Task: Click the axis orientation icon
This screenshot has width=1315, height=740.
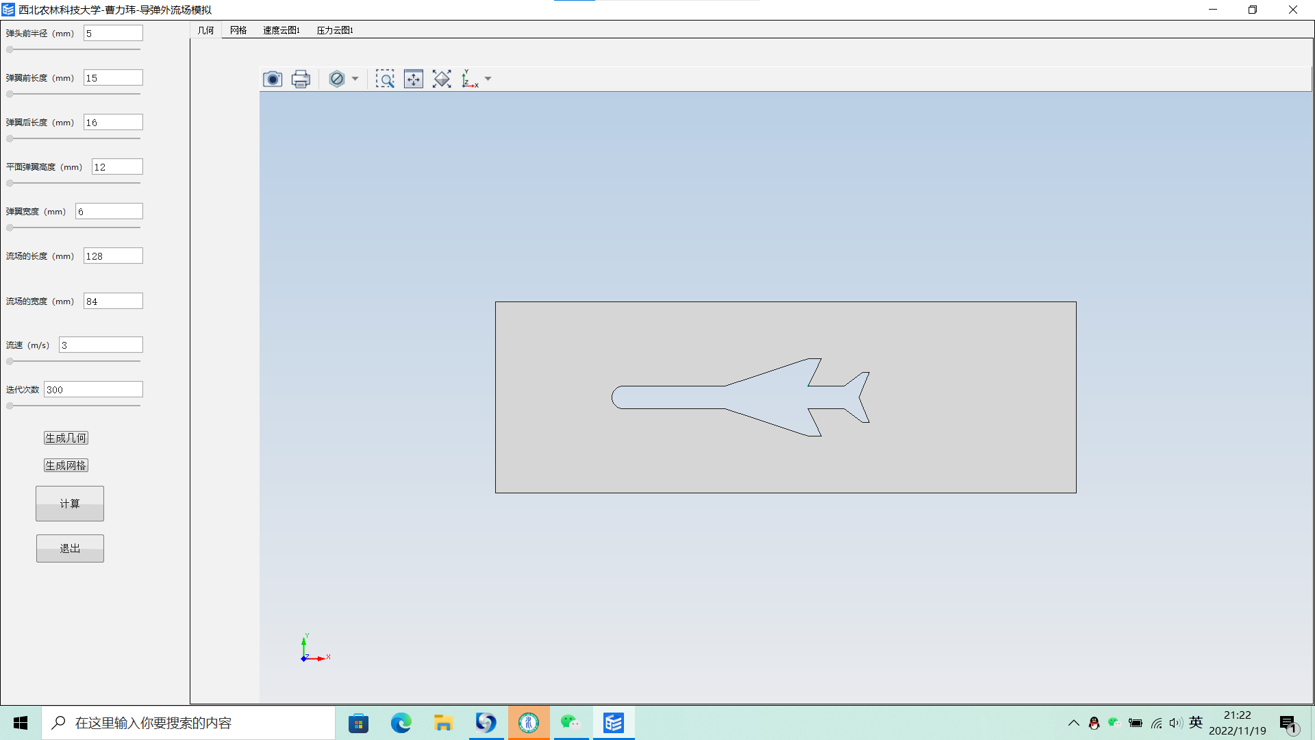Action: click(470, 79)
